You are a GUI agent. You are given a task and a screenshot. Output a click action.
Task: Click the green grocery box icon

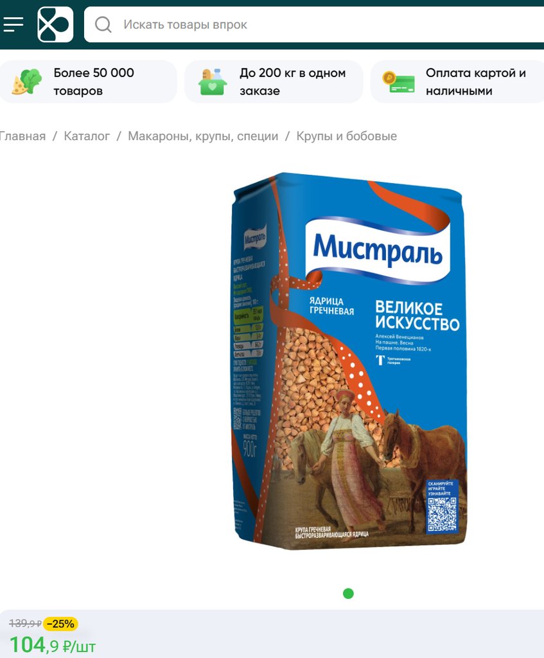pyautogui.click(x=213, y=82)
